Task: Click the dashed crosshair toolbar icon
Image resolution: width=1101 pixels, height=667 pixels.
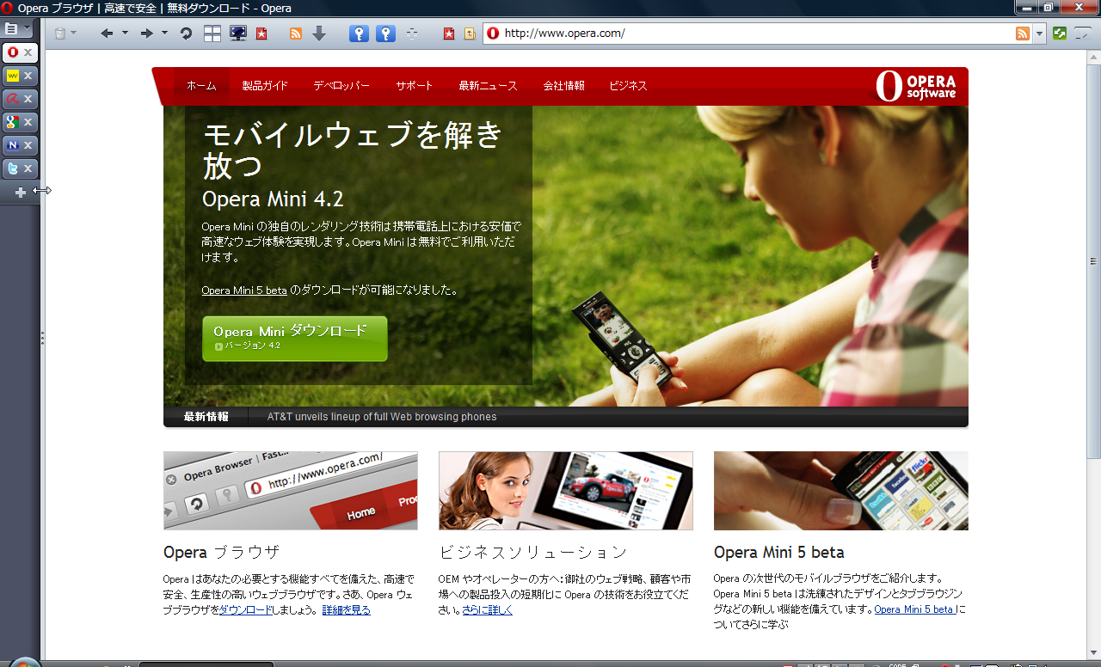Action: pyautogui.click(x=412, y=34)
